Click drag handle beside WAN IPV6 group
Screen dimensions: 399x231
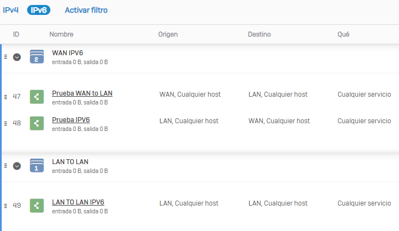pyautogui.click(x=6, y=57)
